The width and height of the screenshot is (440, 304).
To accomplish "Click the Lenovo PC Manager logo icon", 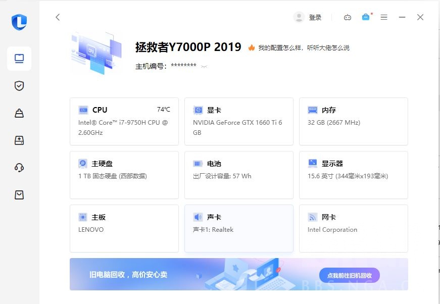I will pos(19,22).
